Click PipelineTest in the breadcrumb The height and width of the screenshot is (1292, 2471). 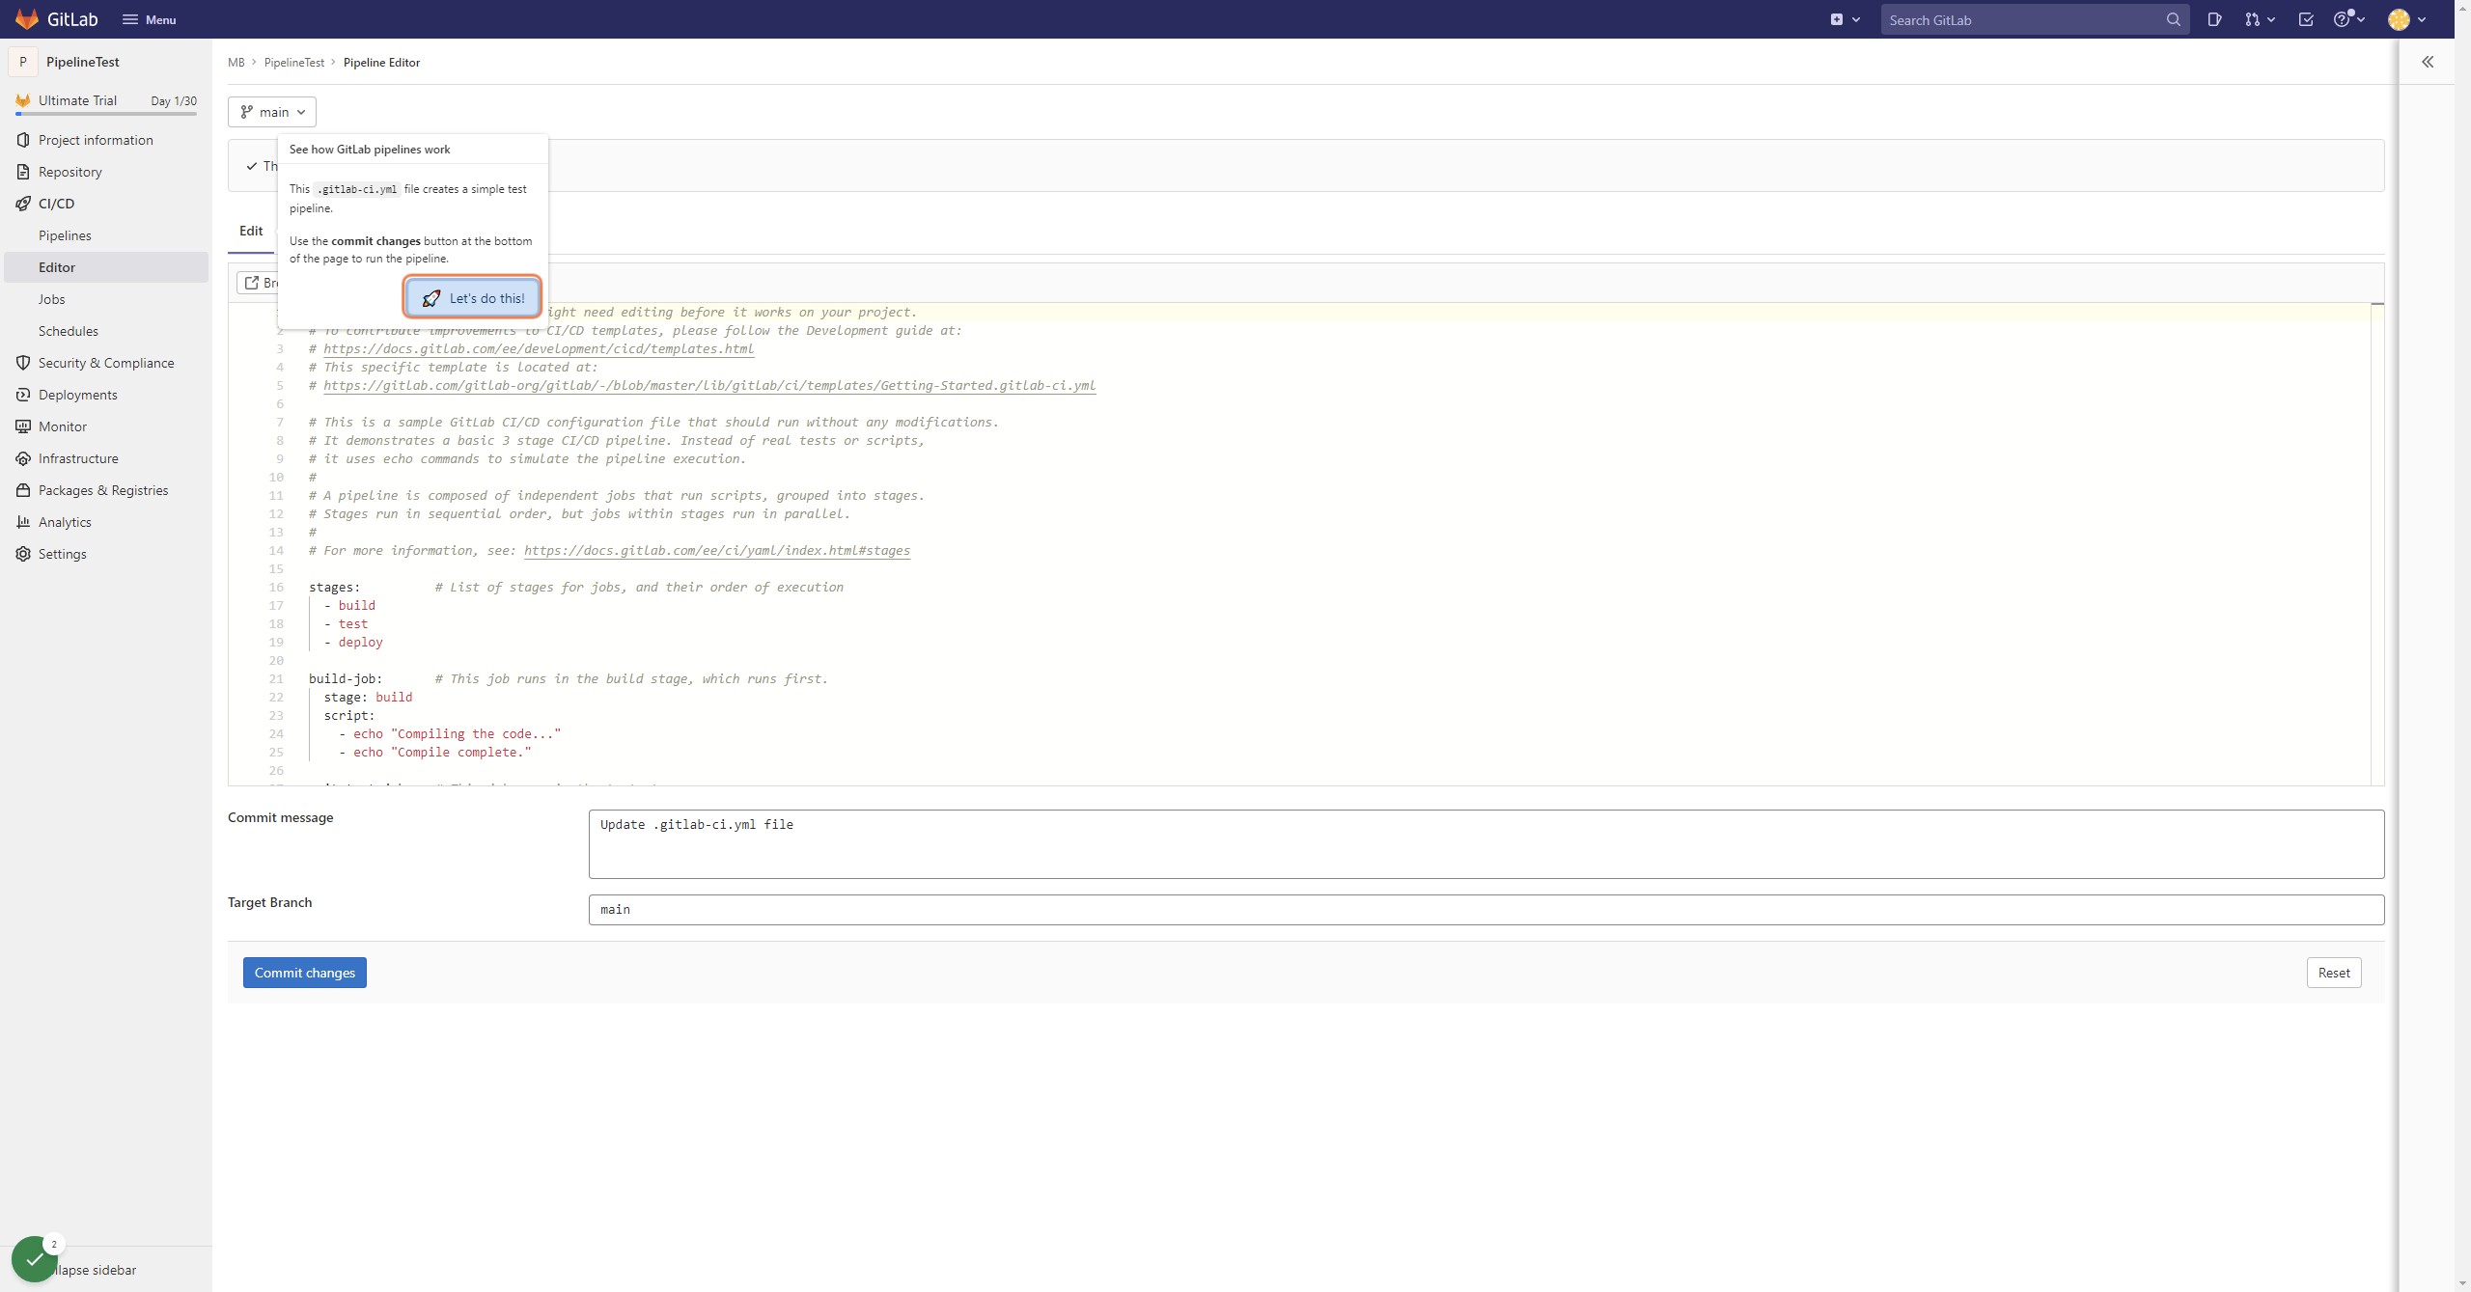tap(294, 62)
